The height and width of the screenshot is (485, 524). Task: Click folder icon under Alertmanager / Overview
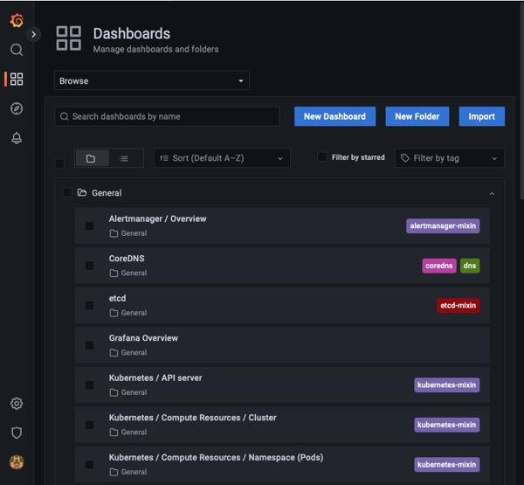point(114,233)
